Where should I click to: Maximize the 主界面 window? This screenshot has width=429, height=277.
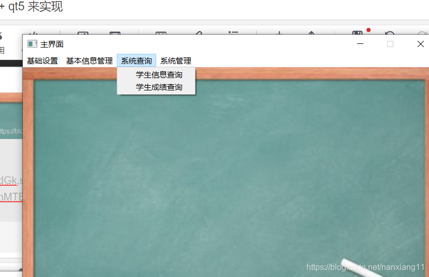click(390, 44)
